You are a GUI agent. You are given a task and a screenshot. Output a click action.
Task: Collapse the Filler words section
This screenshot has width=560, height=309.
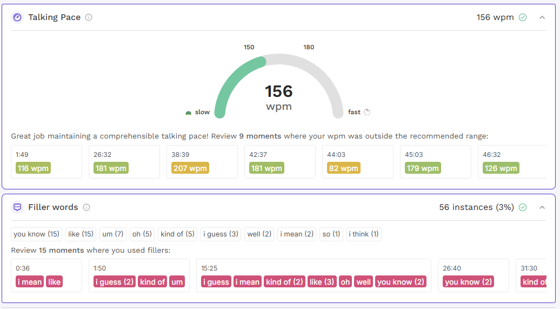tap(542, 207)
